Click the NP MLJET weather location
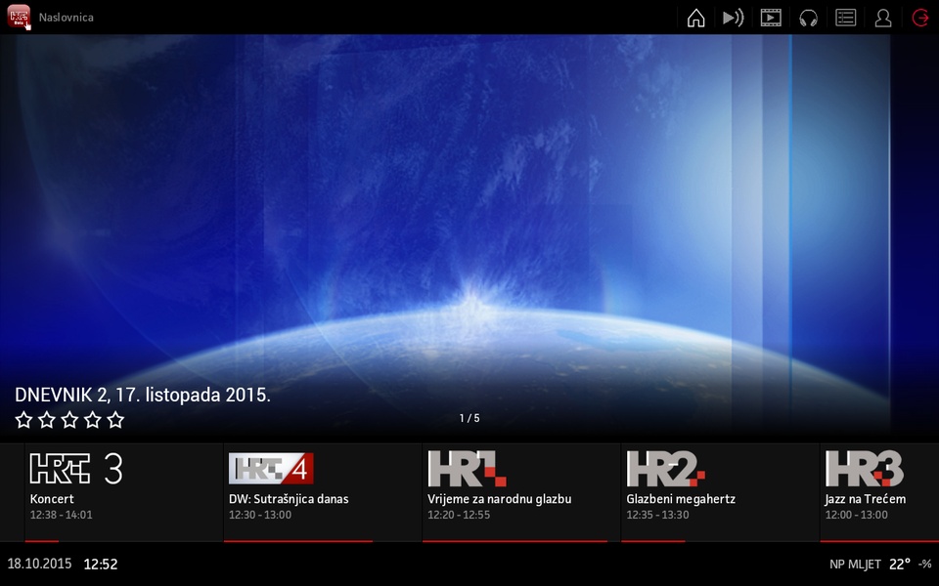 point(855,564)
